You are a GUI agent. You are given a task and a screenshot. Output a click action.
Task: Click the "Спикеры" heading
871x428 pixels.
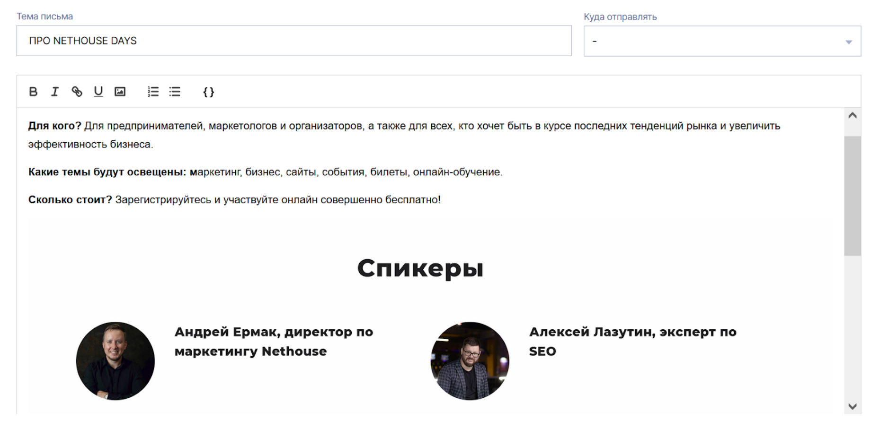point(420,268)
